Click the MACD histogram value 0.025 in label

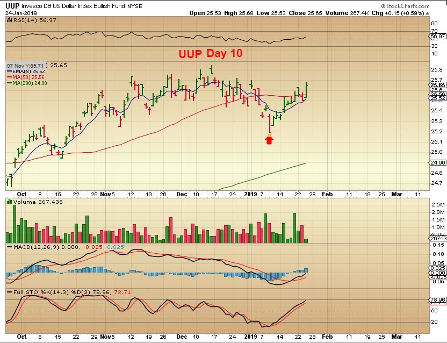click(x=116, y=247)
